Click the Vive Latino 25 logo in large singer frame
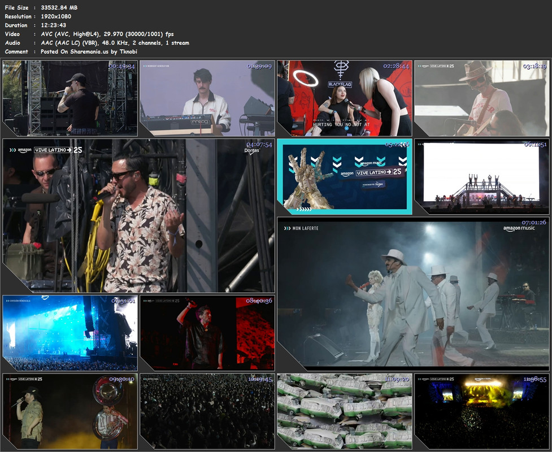 [x=58, y=150]
